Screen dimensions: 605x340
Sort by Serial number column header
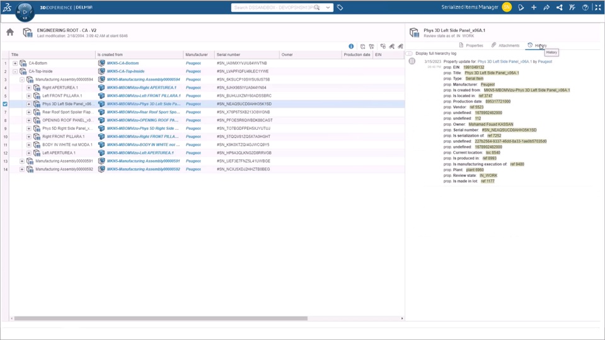[x=247, y=55]
